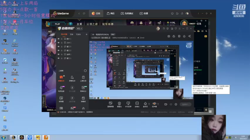This screenshot has height=140, width=250.
Task: Open WeGame icon in taskbar
Action: click(x=22, y=137)
